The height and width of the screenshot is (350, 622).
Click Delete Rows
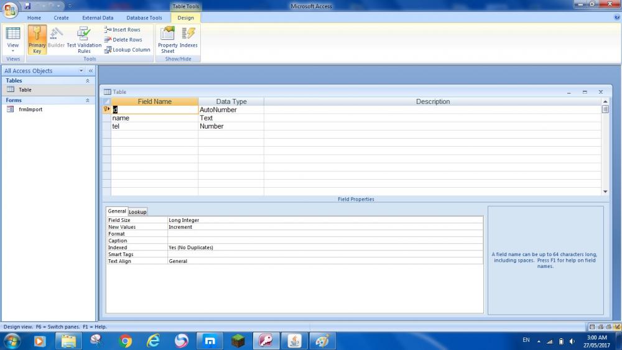coord(123,40)
